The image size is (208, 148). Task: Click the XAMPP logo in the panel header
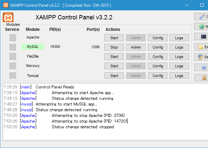tap(8, 17)
